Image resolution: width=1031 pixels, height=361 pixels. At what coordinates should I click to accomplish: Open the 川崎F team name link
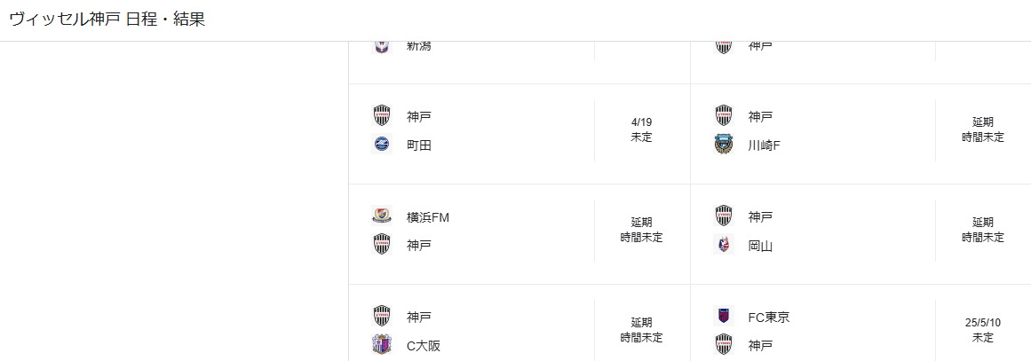[x=764, y=145]
